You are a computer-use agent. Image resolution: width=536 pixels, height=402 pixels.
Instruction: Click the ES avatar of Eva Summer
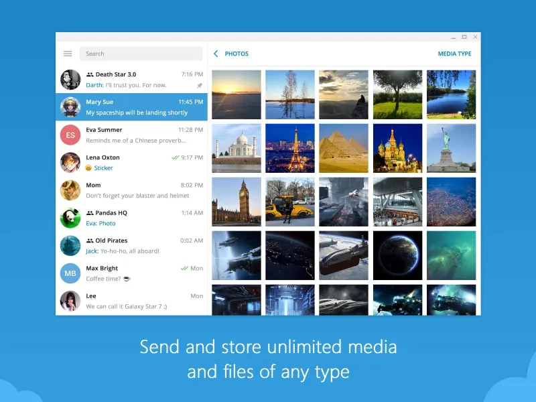click(x=70, y=135)
